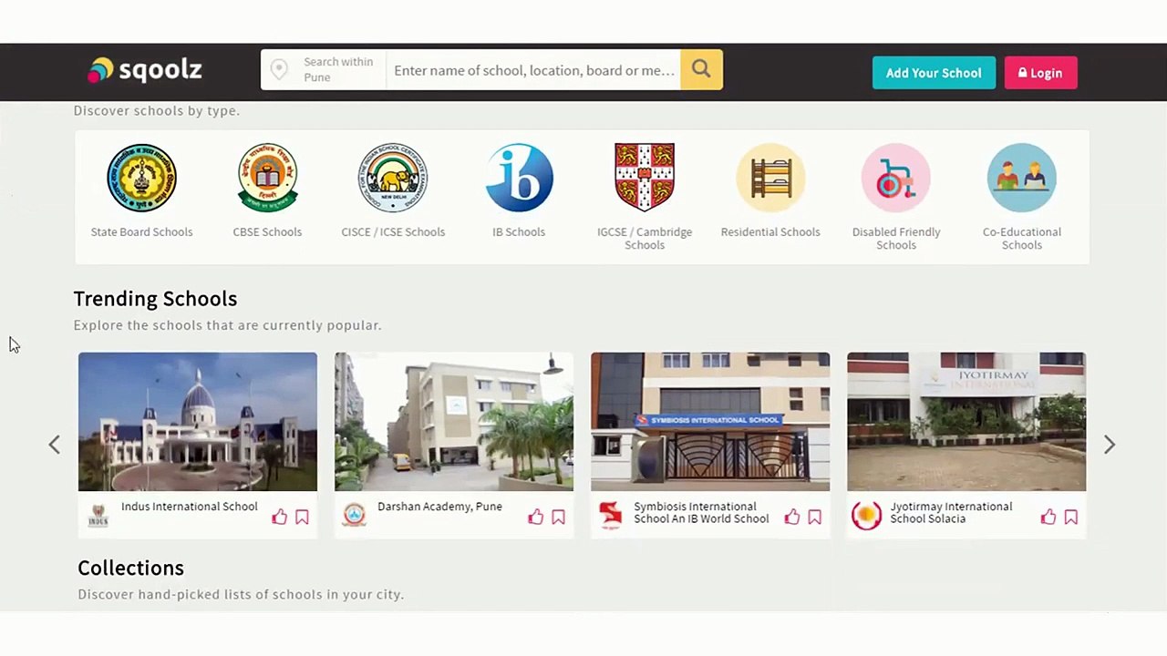Open the CBSE Schools label link
Viewport: 1167px width, 656px height.
[x=267, y=231]
